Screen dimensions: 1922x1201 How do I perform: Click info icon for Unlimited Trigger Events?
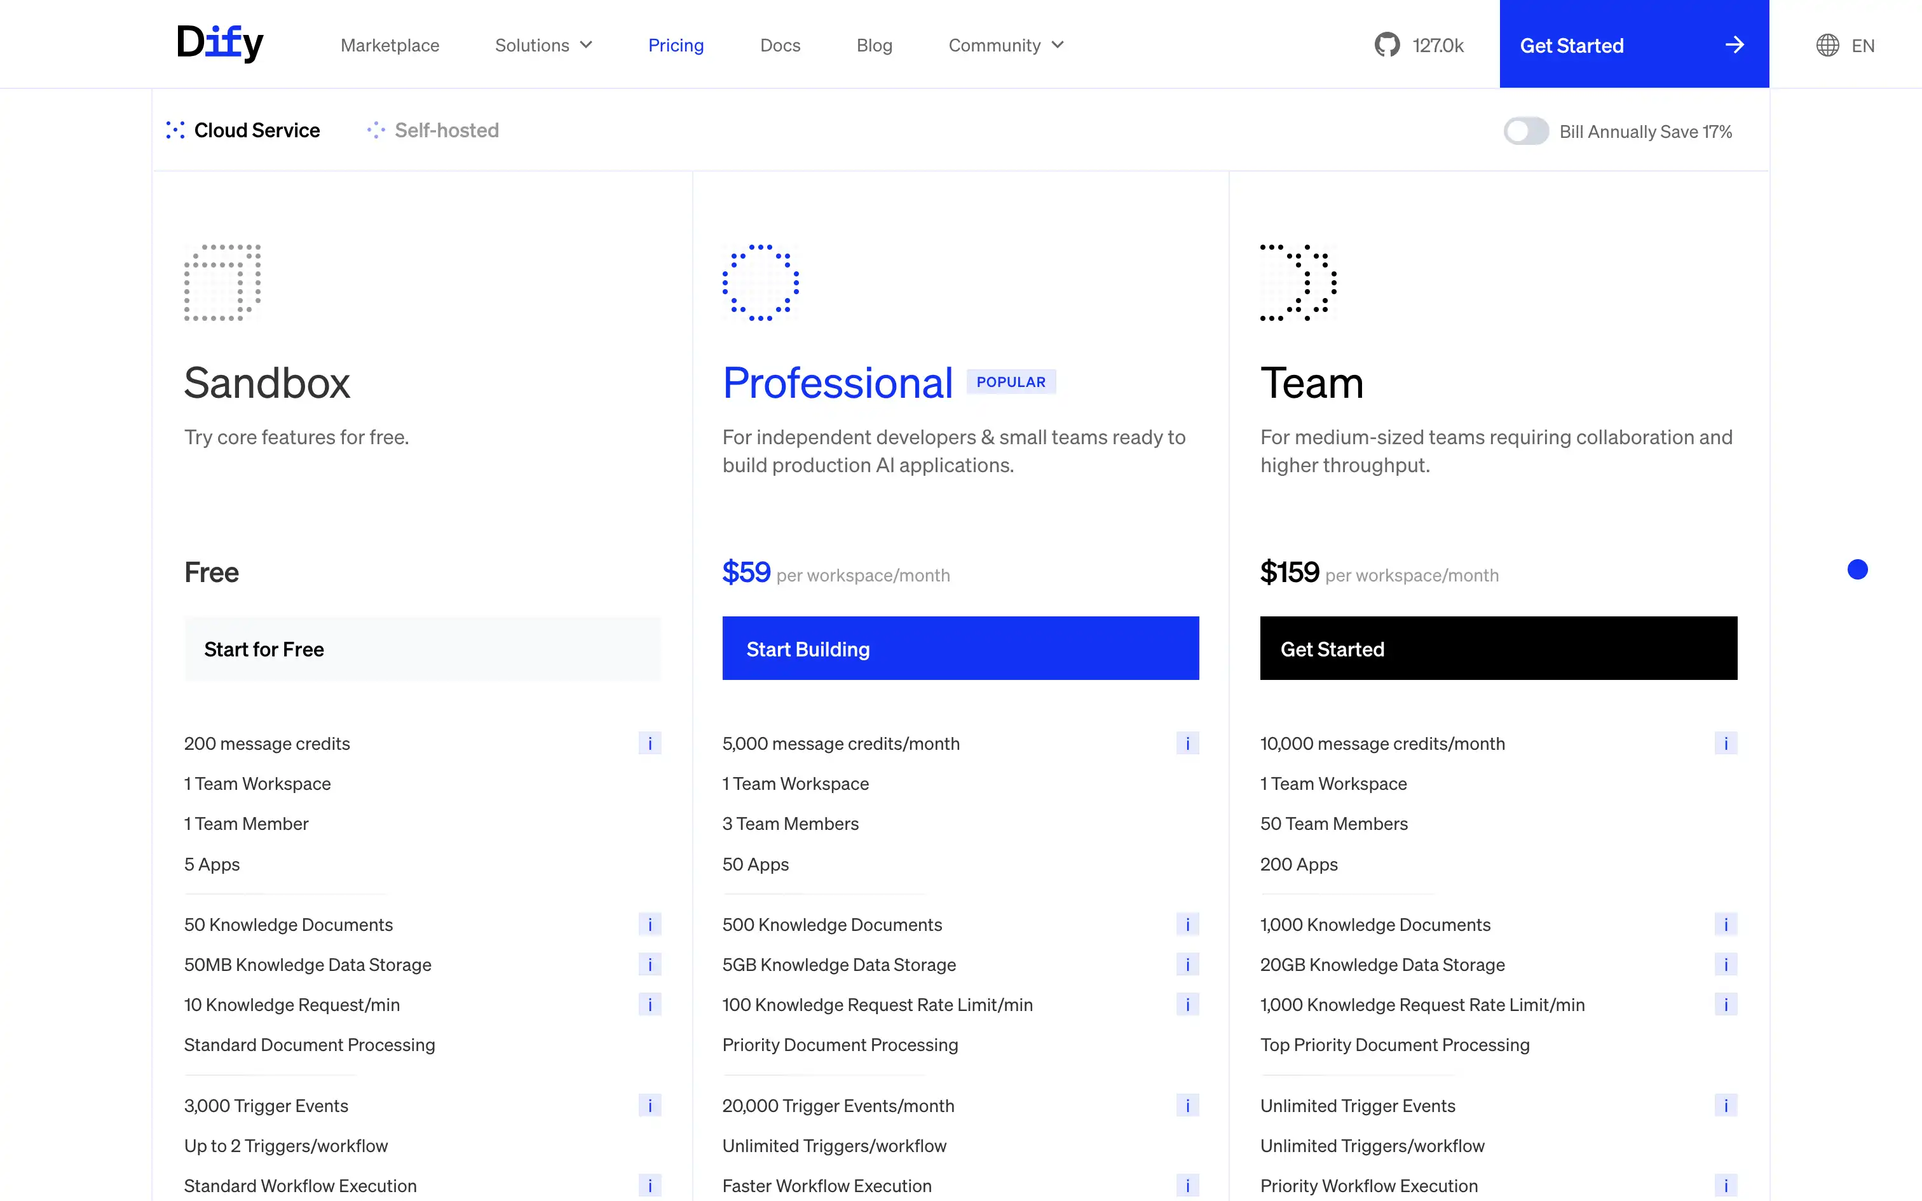click(1725, 1106)
